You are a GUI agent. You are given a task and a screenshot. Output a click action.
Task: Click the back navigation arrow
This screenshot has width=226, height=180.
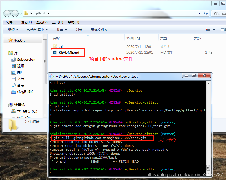pos(6,13)
